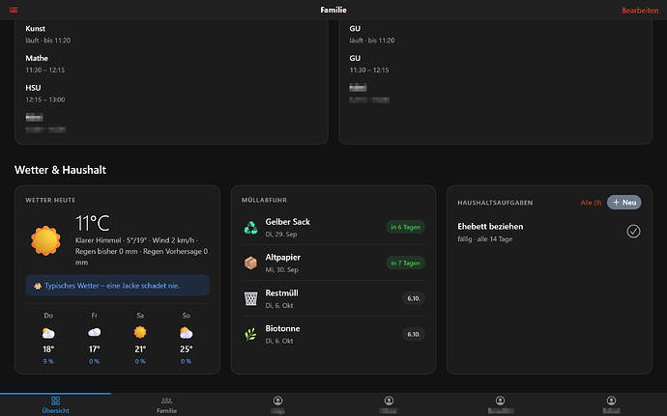
Task: Click the 'in 7 Tagen' badge
Action: click(x=405, y=263)
